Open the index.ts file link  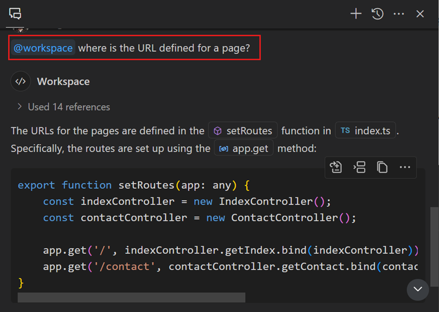[365, 131]
